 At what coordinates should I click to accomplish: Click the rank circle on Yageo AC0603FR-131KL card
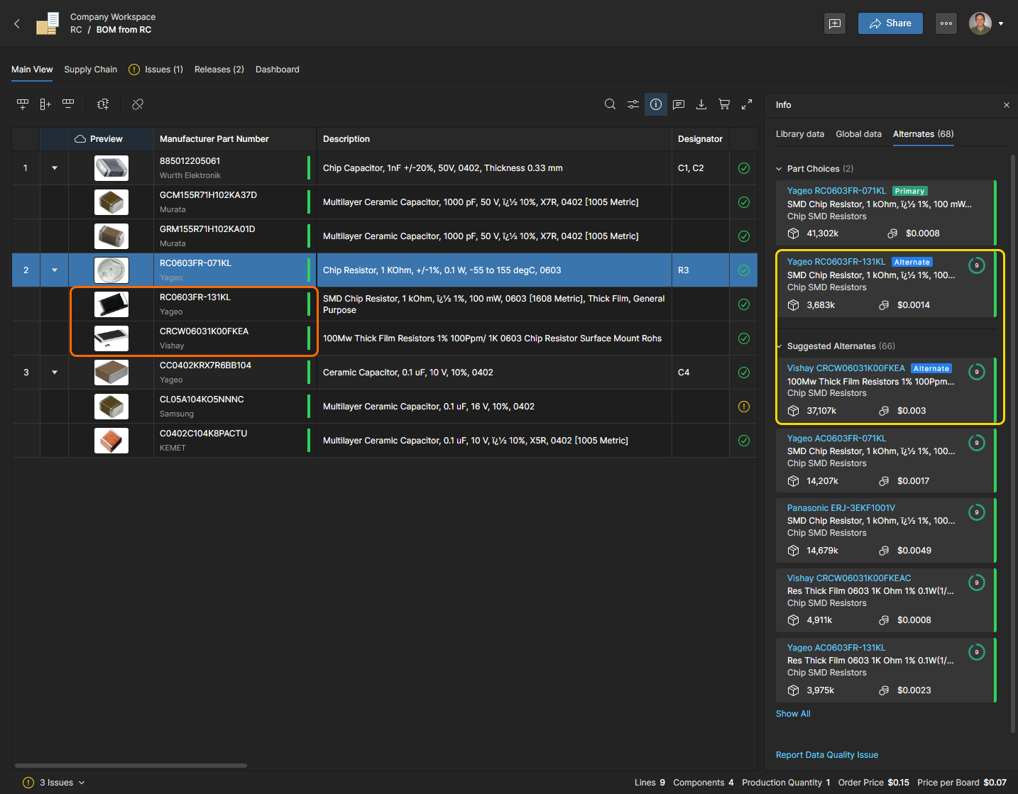[977, 652]
